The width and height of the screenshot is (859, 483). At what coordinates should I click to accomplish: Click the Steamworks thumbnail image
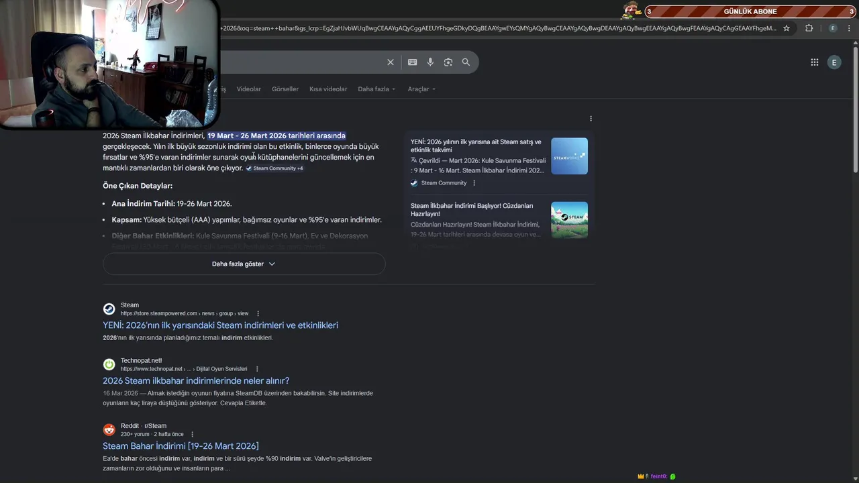pyautogui.click(x=569, y=156)
